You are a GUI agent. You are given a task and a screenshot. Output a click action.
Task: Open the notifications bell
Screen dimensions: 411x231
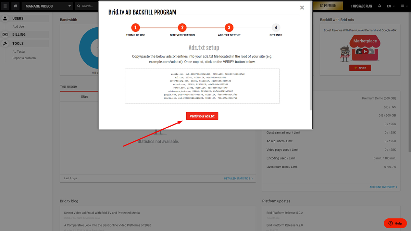[379, 6]
